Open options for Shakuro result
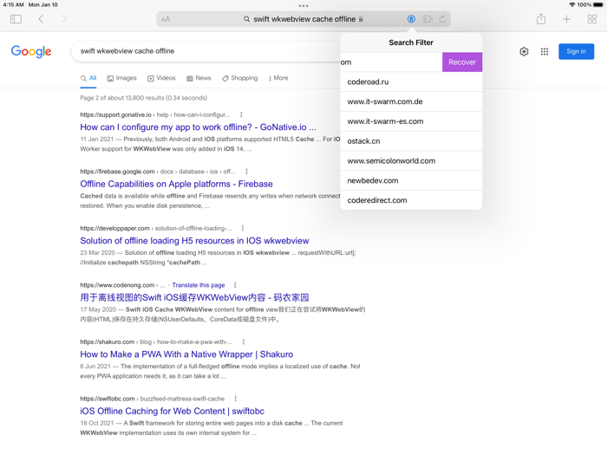The height and width of the screenshot is (455, 607). pyautogui.click(x=243, y=342)
